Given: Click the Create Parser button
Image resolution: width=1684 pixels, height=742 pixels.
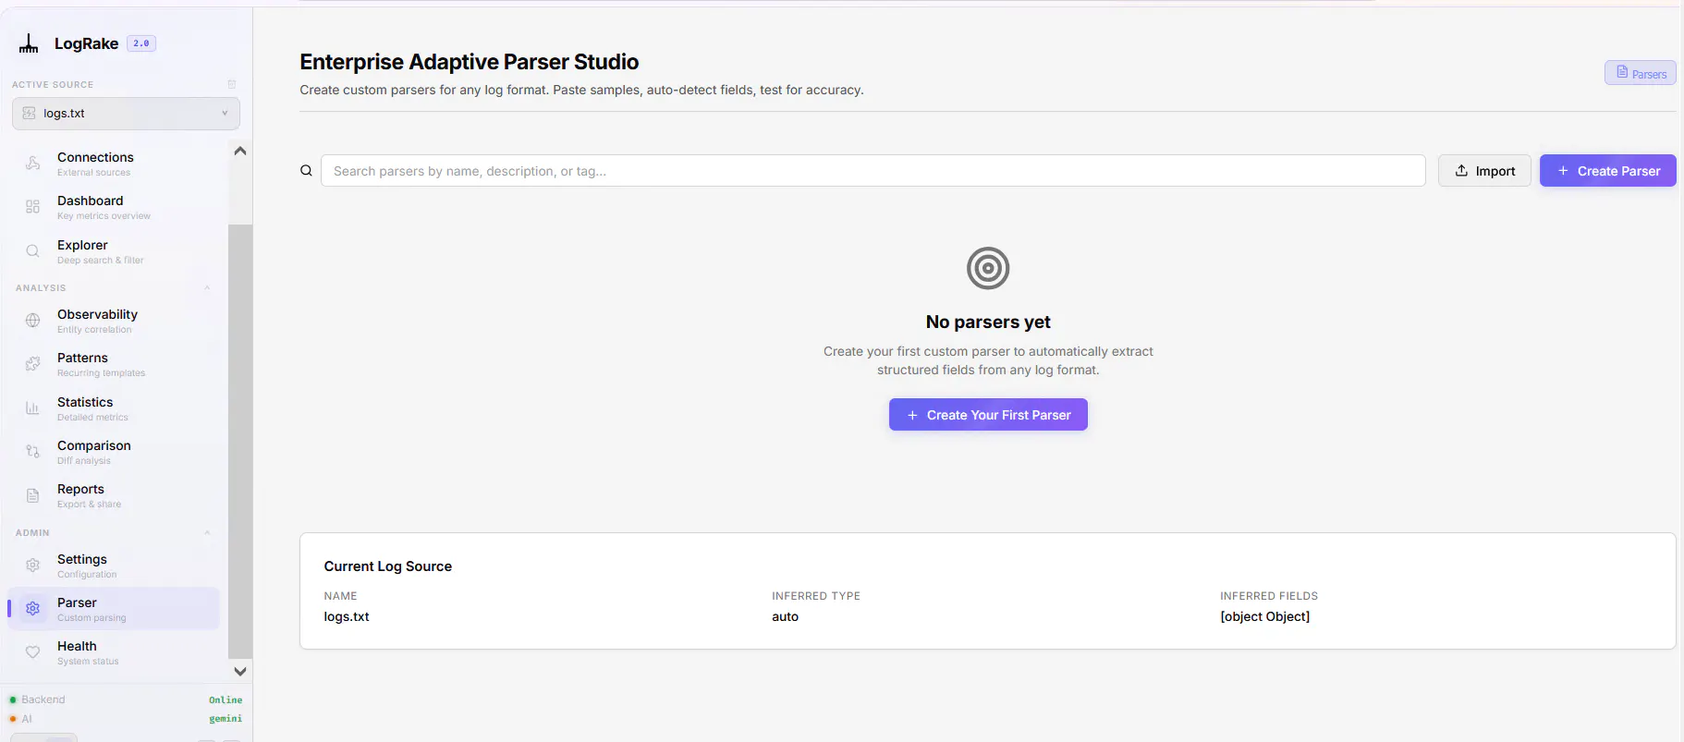Looking at the screenshot, I should coord(1608,171).
